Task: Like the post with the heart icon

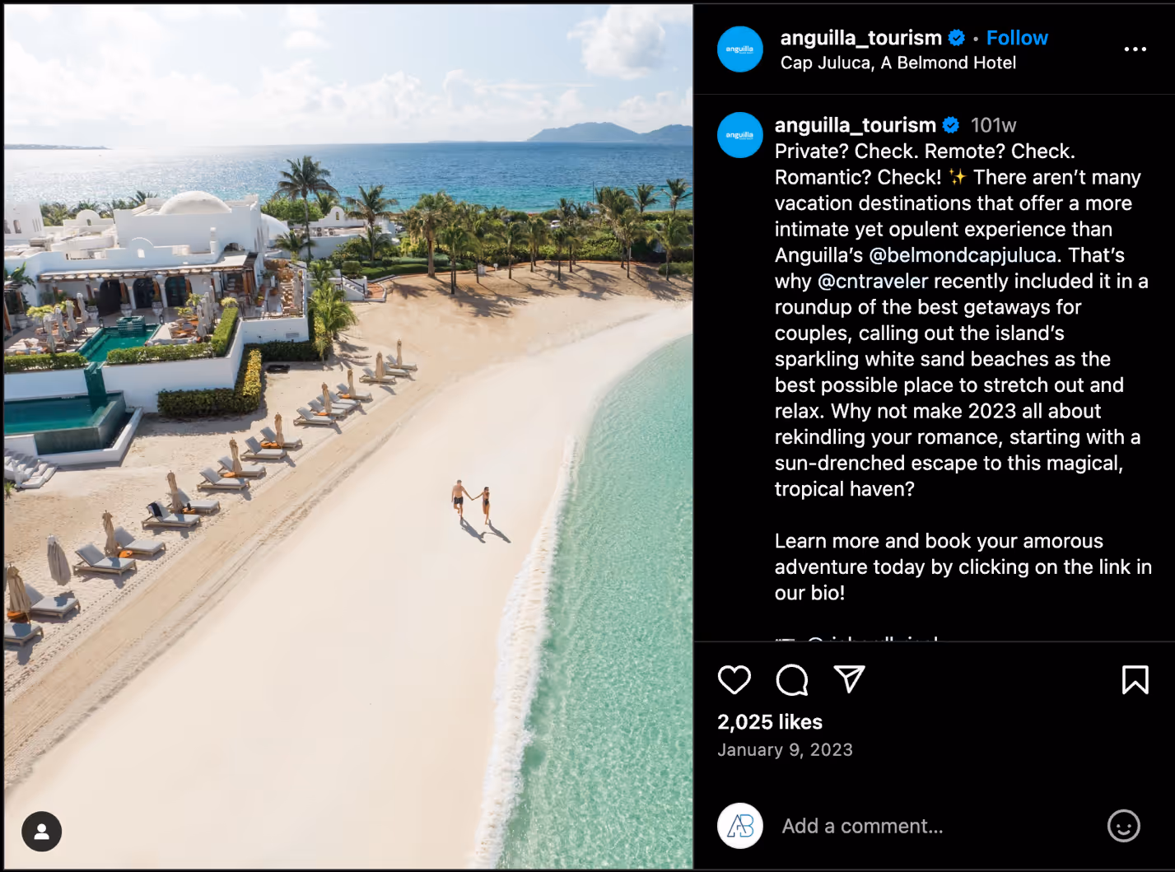Action: [x=734, y=680]
